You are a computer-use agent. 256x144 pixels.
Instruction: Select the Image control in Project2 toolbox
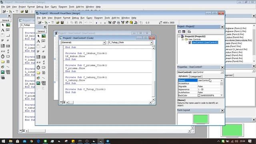tap(38, 83)
